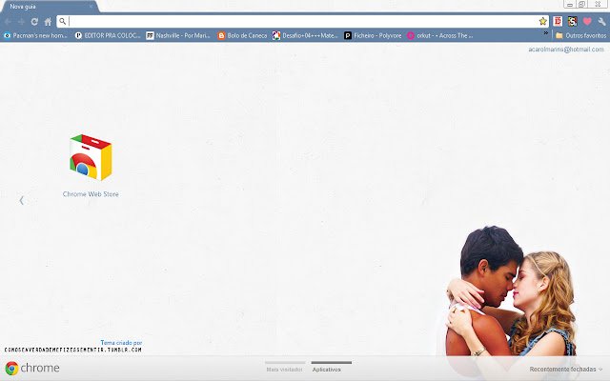Image resolution: width=610 pixels, height=381 pixels.
Task: Open the wrench settings menu
Action: 601,21
